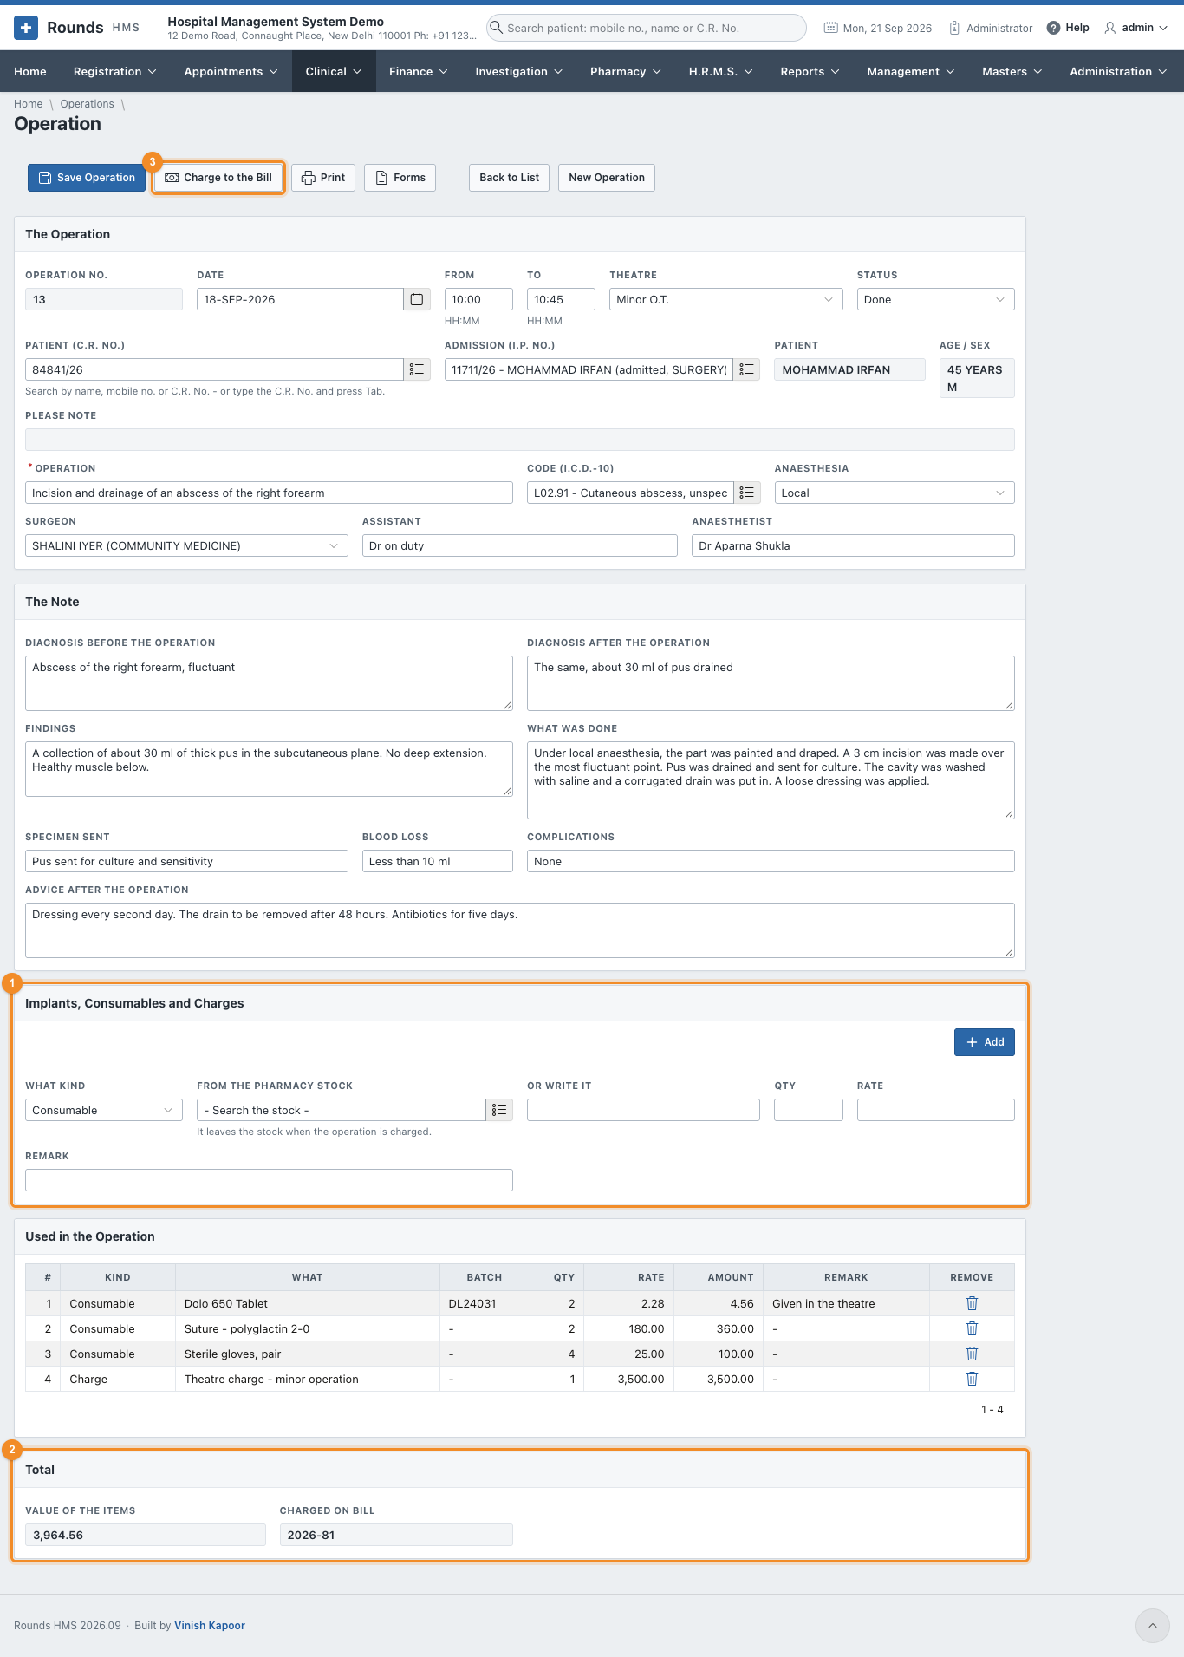The height and width of the screenshot is (1657, 1184).
Task: Expand the Administration menu
Action: tap(1118, 71)
